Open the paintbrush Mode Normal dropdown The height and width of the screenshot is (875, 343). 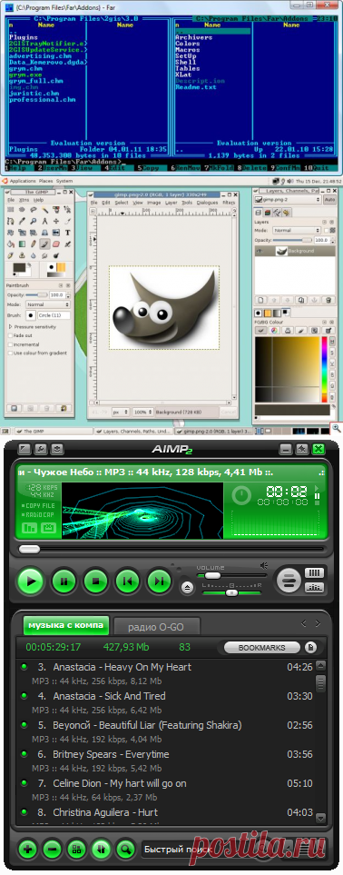click(x=48, y=304)
